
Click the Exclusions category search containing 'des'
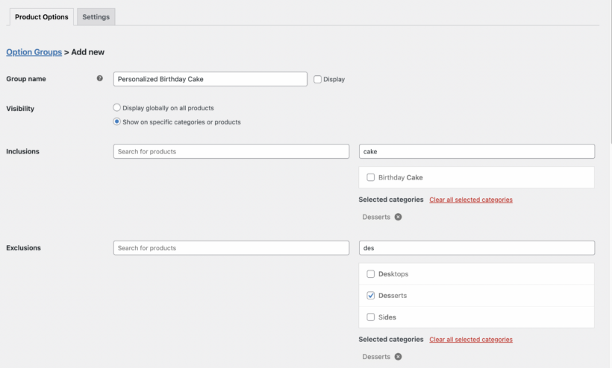click(476, 247)
